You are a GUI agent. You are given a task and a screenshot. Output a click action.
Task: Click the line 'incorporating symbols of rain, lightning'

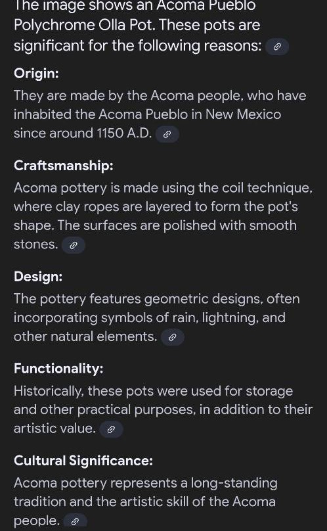pyautogui.click(x=149, y=317)
